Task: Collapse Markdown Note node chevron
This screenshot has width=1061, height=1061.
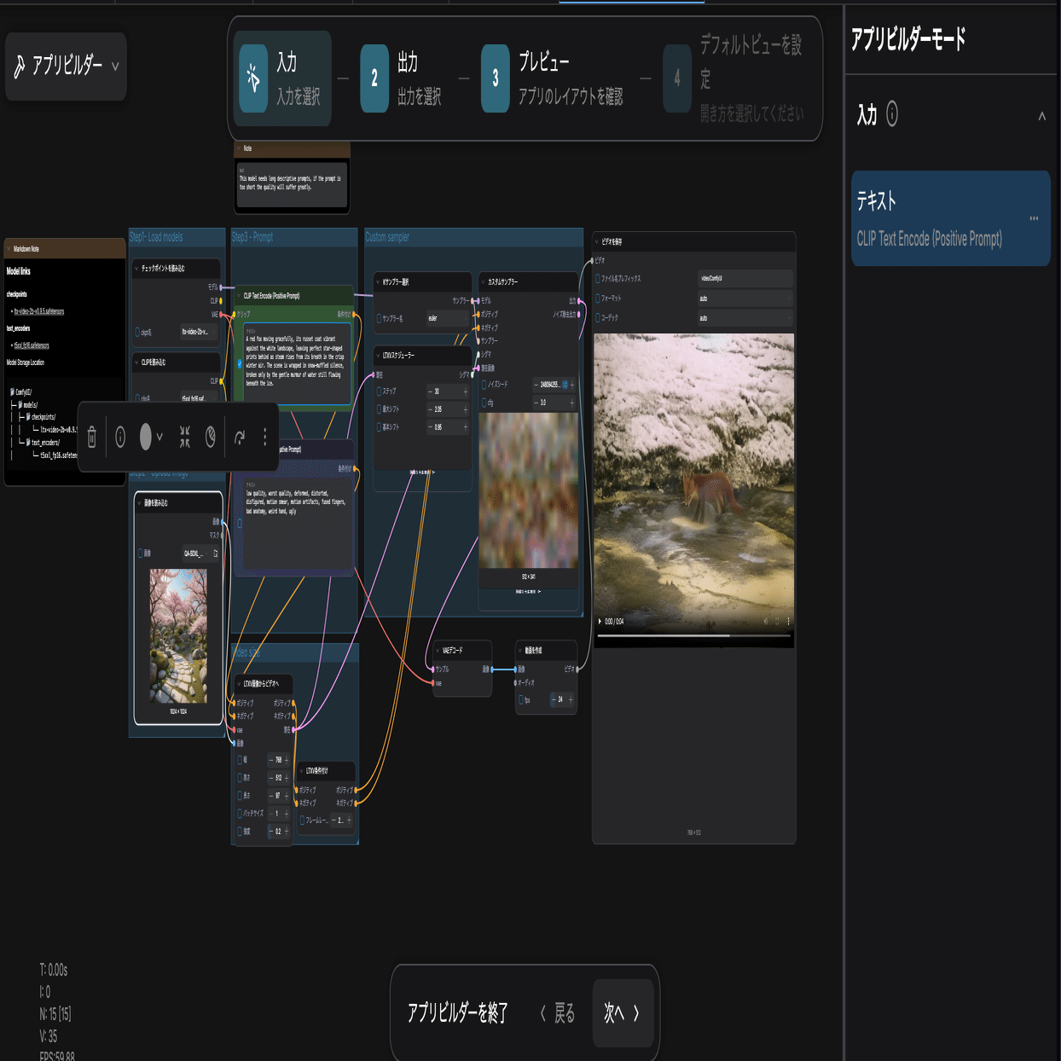Action: pyautogui.click(x=9, y=249)
